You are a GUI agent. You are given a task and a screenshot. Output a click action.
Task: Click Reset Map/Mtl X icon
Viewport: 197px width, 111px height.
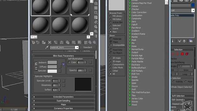pyautogui.click(x=50, y=43)
